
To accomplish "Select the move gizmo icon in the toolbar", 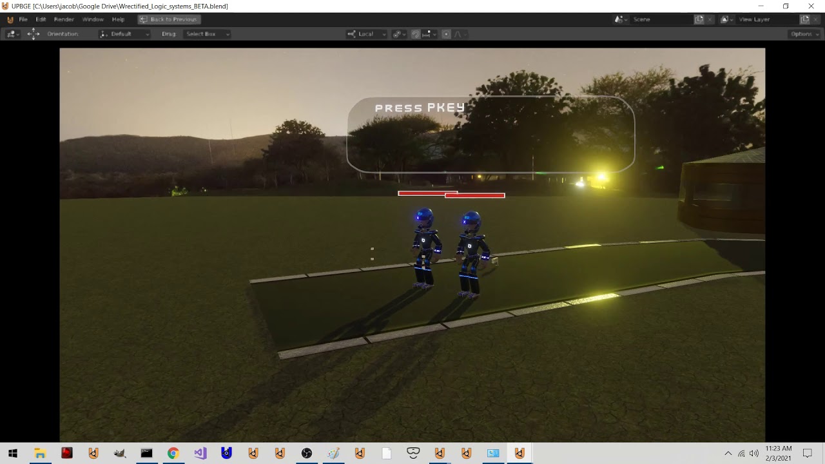I will pos(33,34).
